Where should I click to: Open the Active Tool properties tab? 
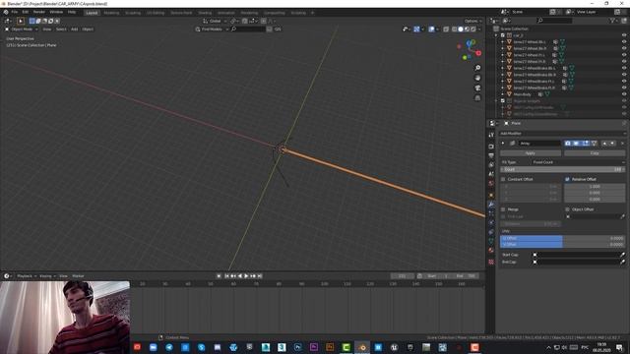coord(491,135)
